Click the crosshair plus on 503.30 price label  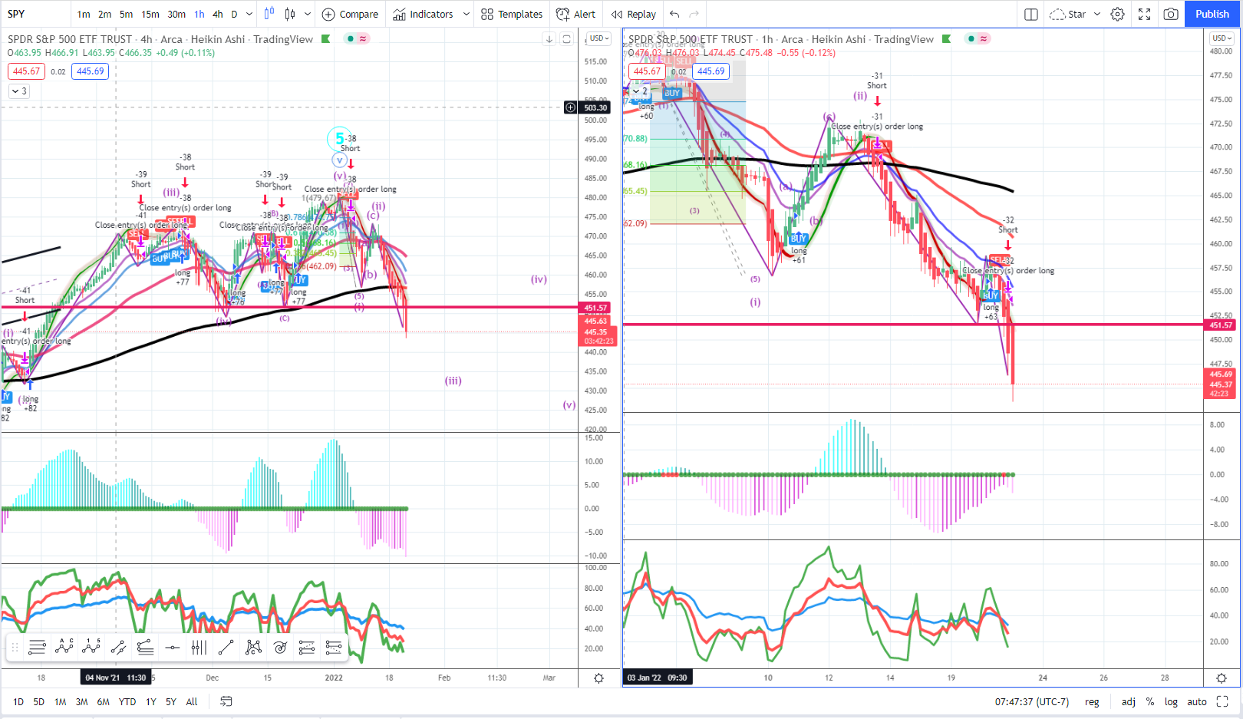click(x=570, y=107)
